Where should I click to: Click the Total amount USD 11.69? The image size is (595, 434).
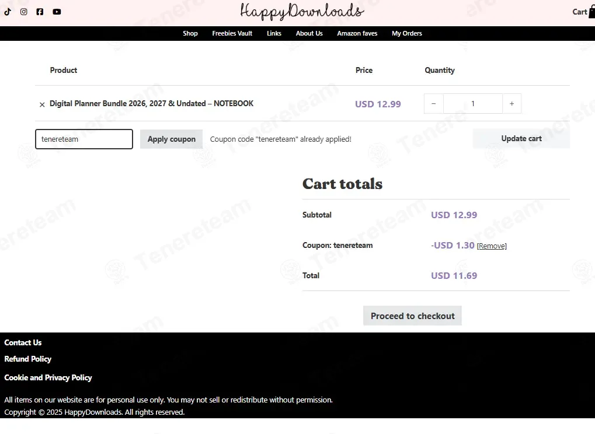pyautogui.click(x=454, y=275)
